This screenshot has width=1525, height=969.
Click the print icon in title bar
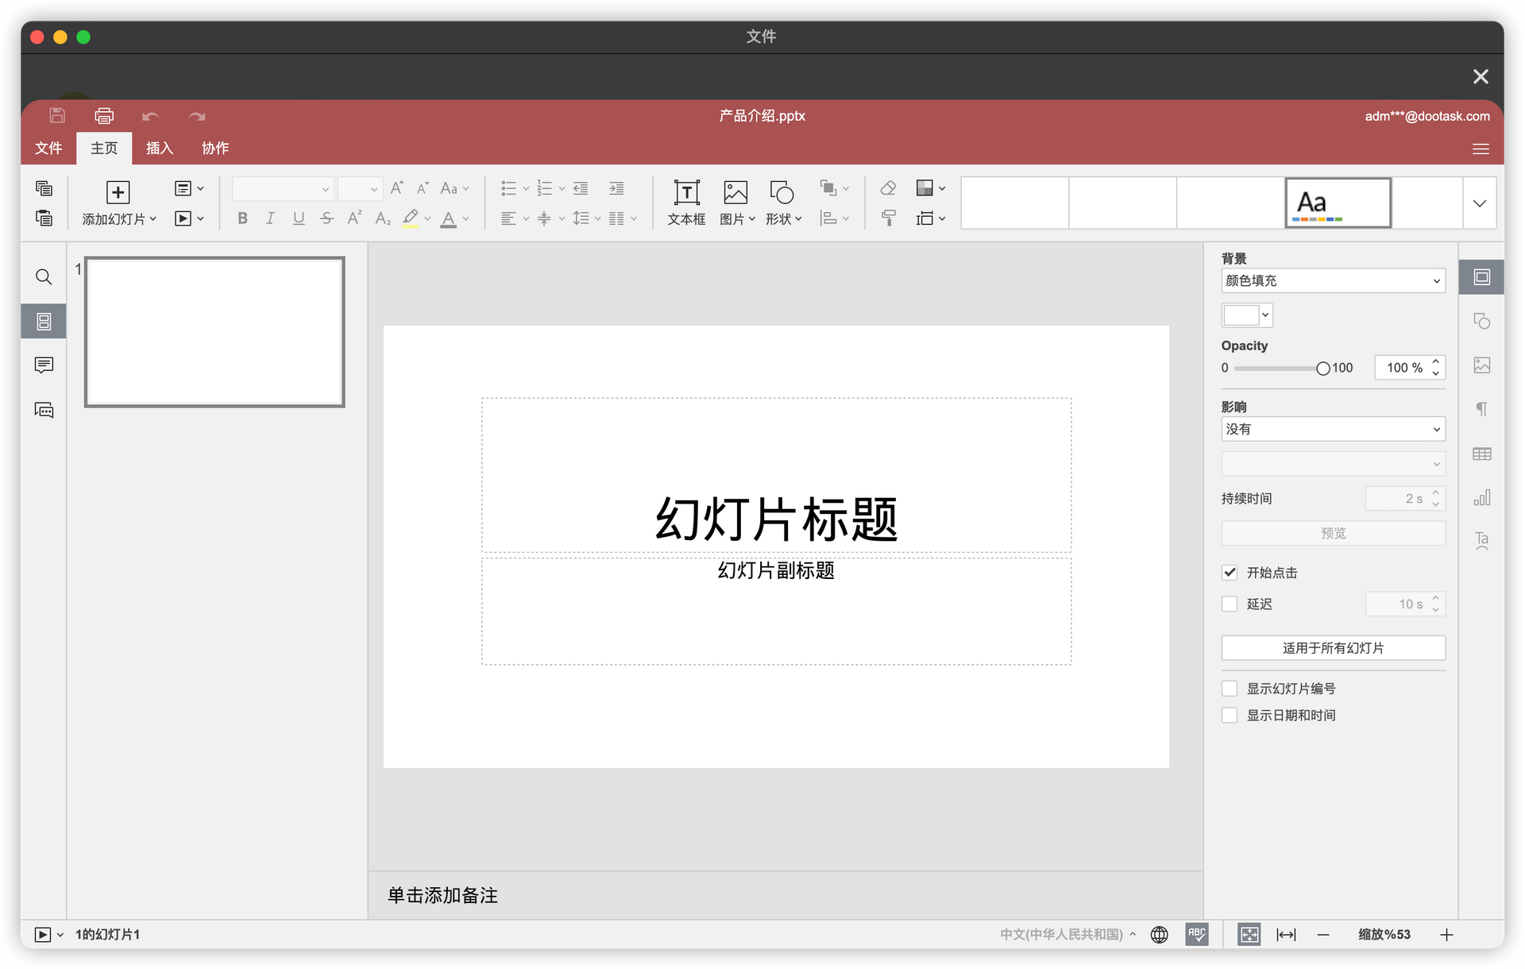tap(104, 116)
